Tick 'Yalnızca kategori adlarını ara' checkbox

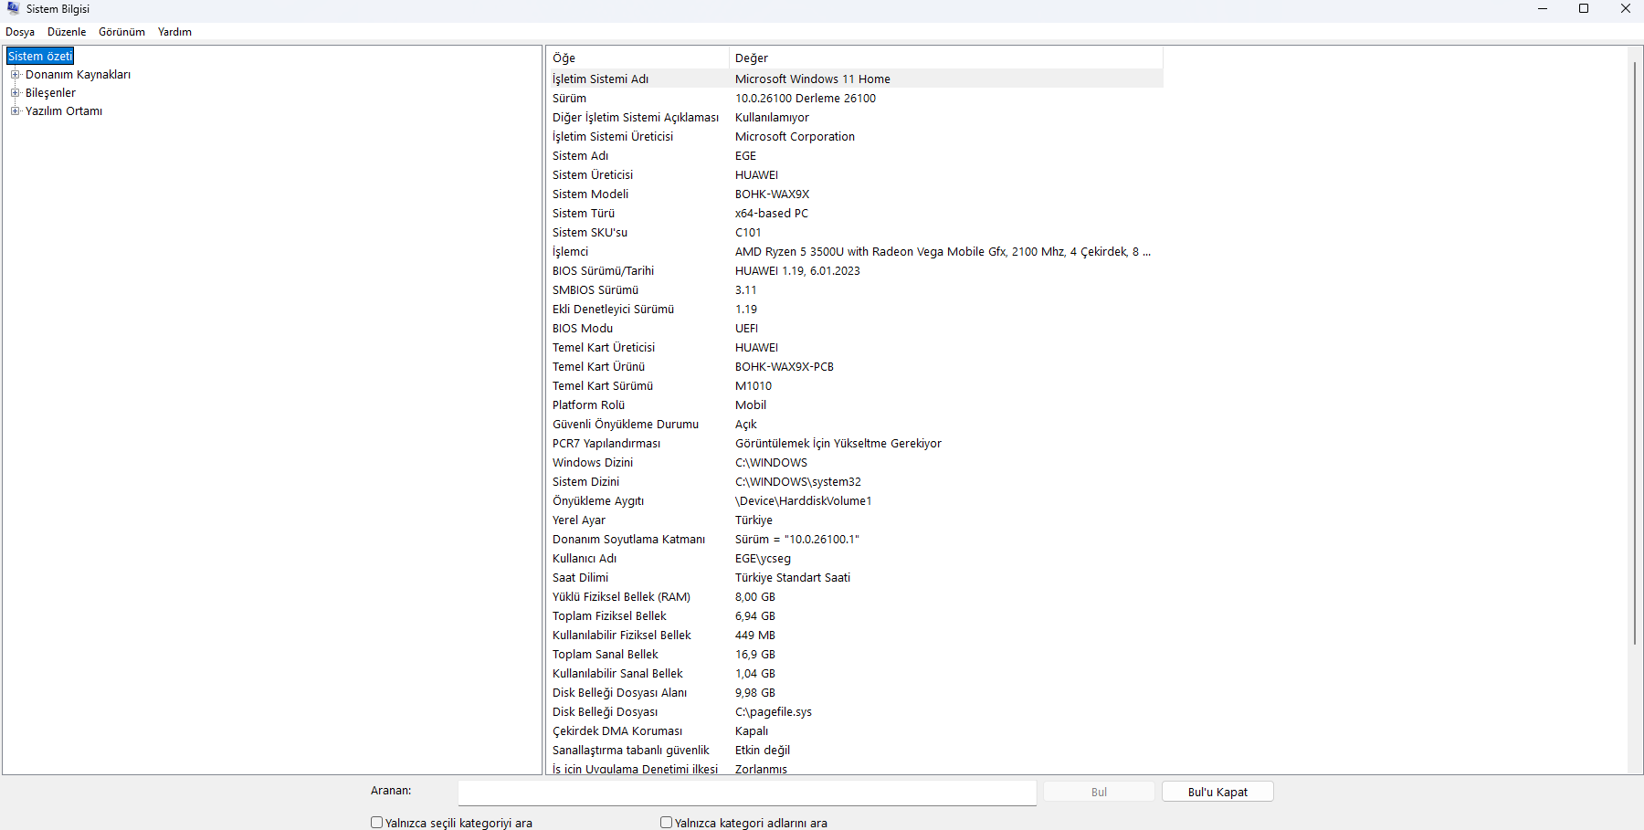tap(666, 823)
